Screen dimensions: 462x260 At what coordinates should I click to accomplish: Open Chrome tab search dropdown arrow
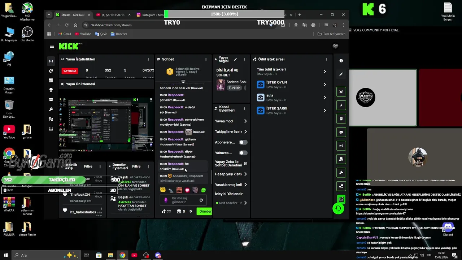coord(49,15)
